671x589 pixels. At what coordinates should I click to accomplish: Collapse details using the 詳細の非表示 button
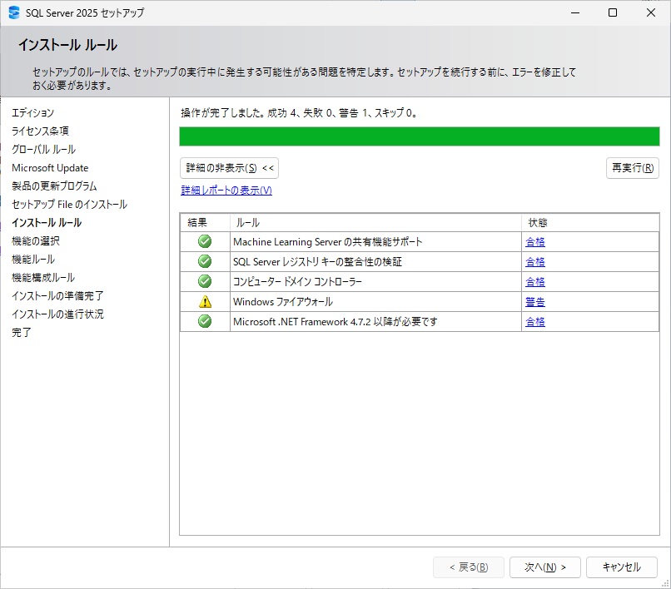(x=229, y=167)
